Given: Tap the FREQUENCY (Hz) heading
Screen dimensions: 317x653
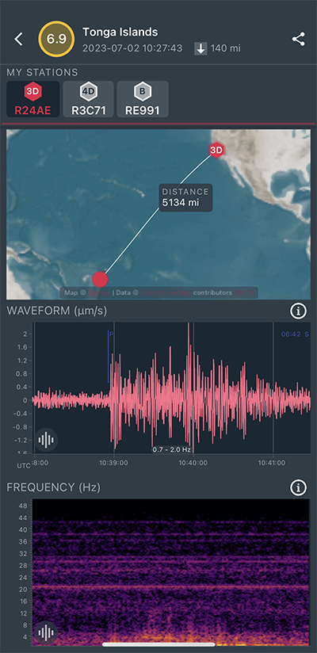Looking at the screenshot, I should 53,487.
